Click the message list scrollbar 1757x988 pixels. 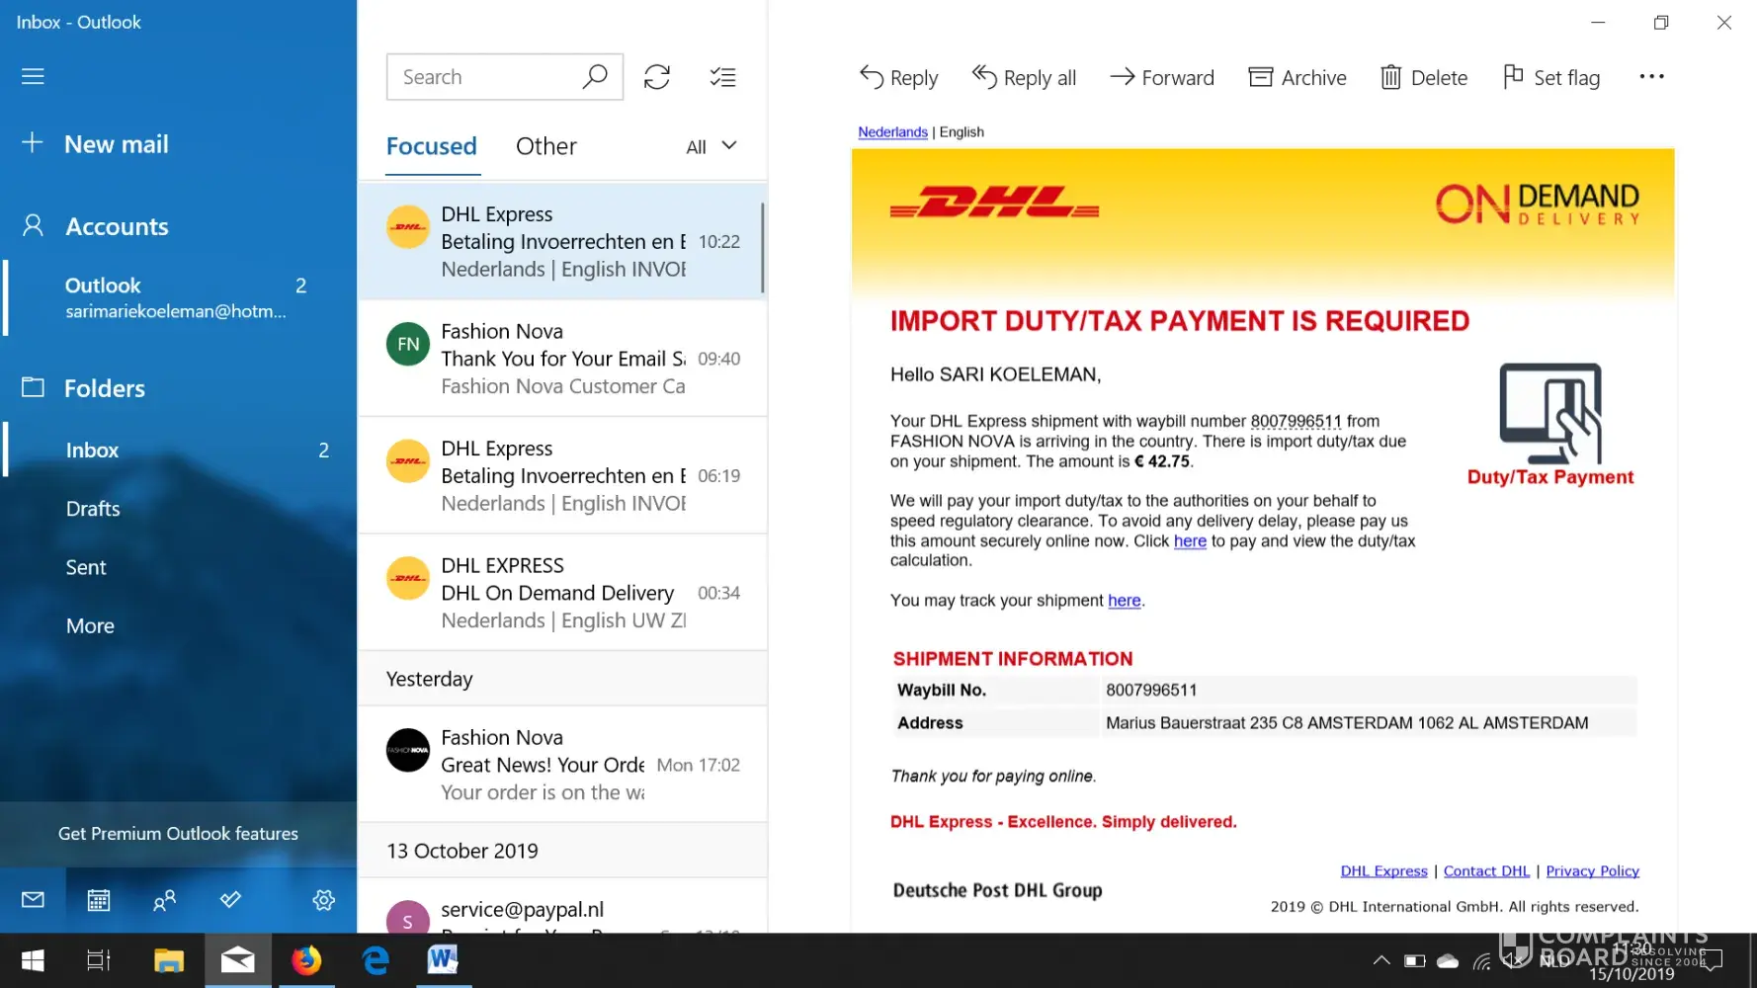[763, 247]
